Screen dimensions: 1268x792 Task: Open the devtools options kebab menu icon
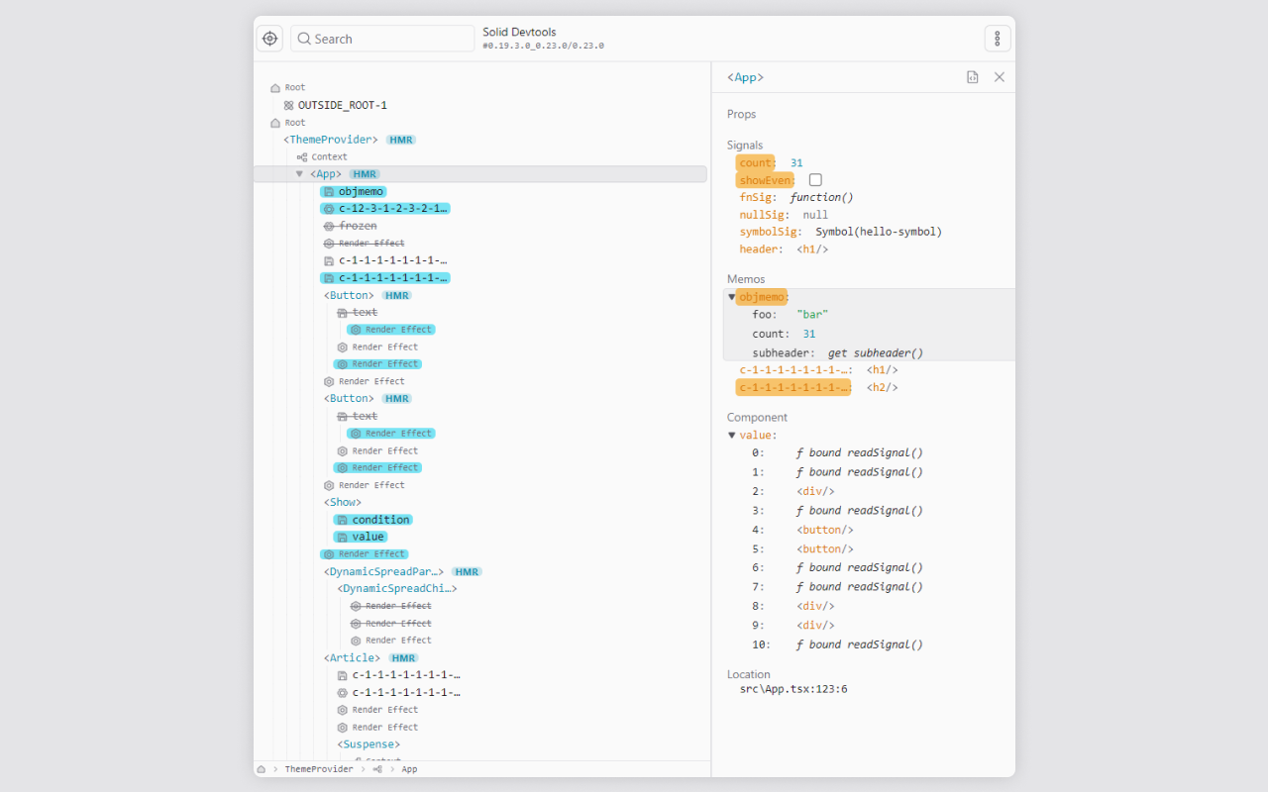pyautogui.click(x=997, y=38)
